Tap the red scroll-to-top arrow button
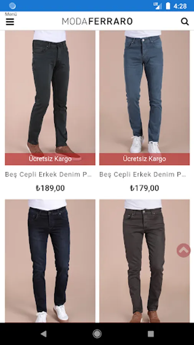Screen dimensions: 194x345 pos(183,250)
